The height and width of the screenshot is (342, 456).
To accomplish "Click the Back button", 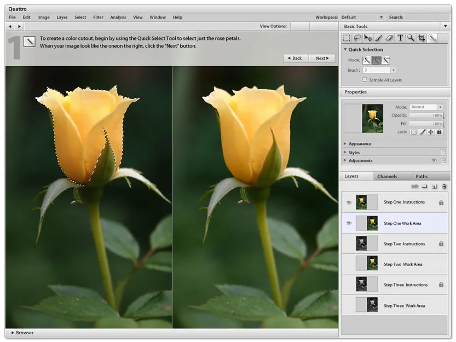I will coord(296,58).
